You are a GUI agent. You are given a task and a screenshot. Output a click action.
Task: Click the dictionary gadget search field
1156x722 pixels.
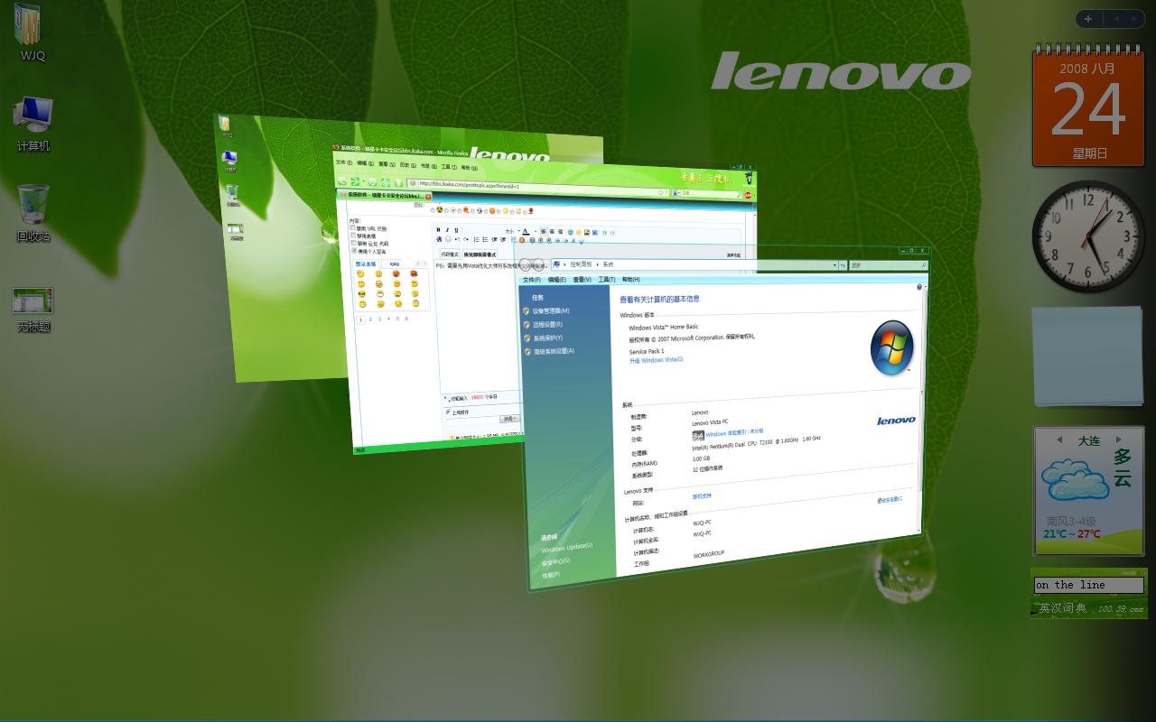(x=1088, y=585)
